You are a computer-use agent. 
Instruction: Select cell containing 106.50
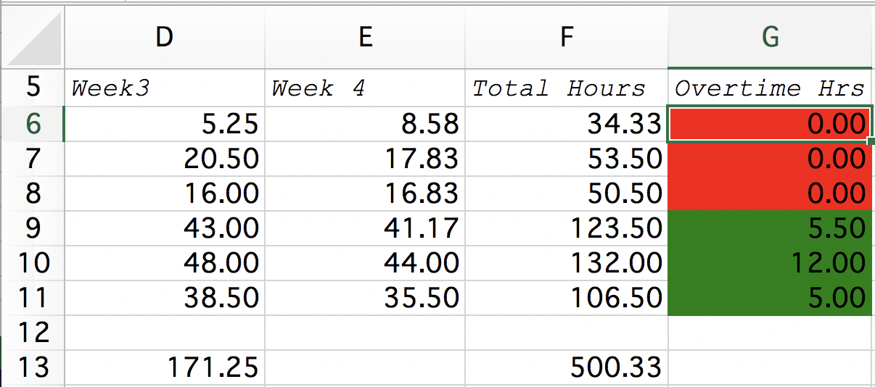click(567, 298)
